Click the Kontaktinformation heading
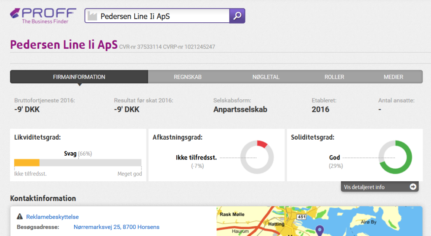The height and width of the screenshot is (236, 431). [43, 199]
